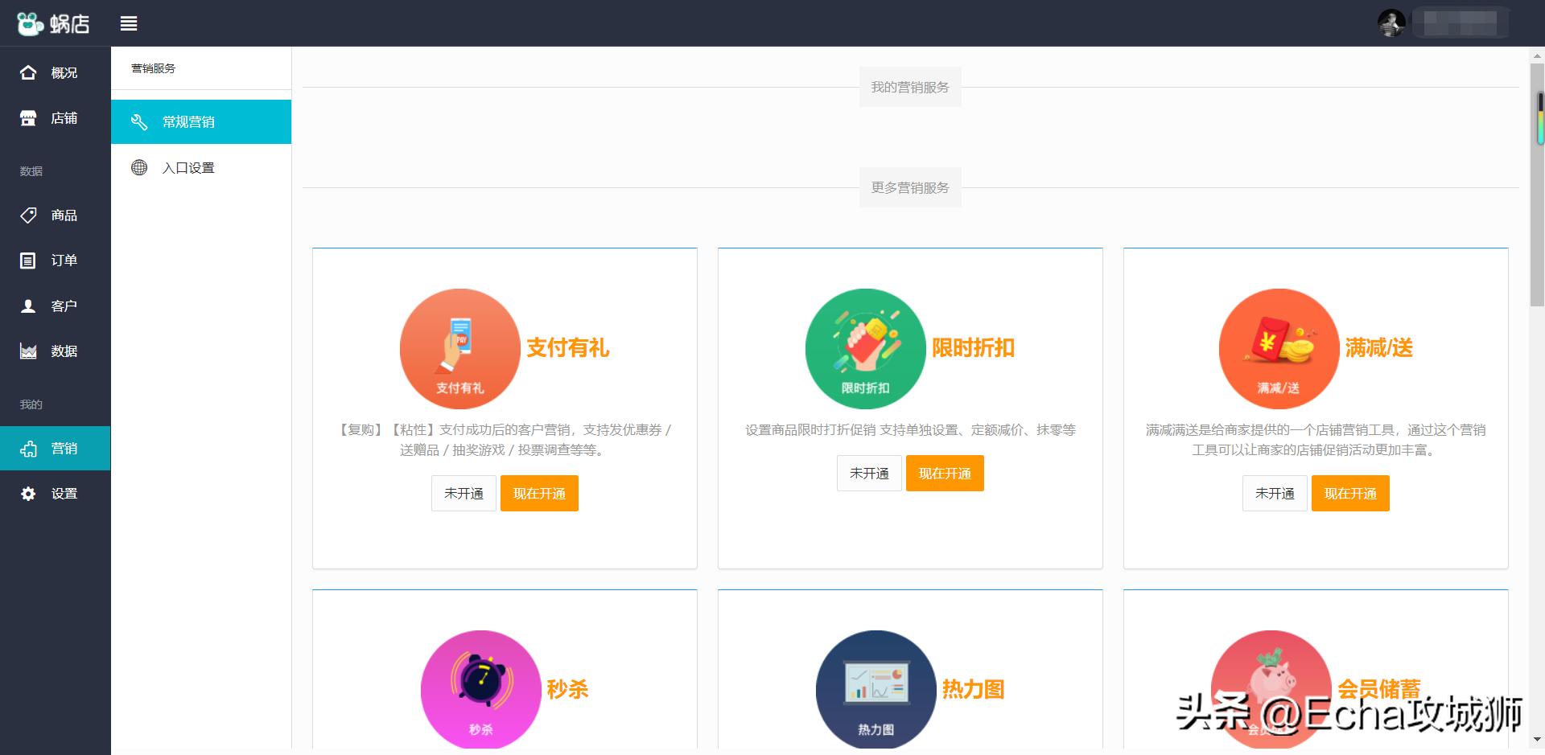Open the 入口设置 menu item
The height and width of the screenshot is (755, 1545).
[x=200, y=167]
